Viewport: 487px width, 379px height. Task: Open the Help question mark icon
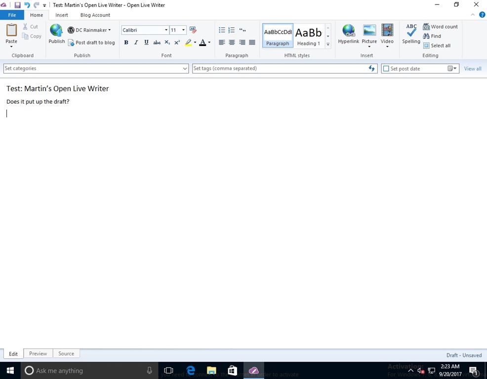click(x=482, y=15)
